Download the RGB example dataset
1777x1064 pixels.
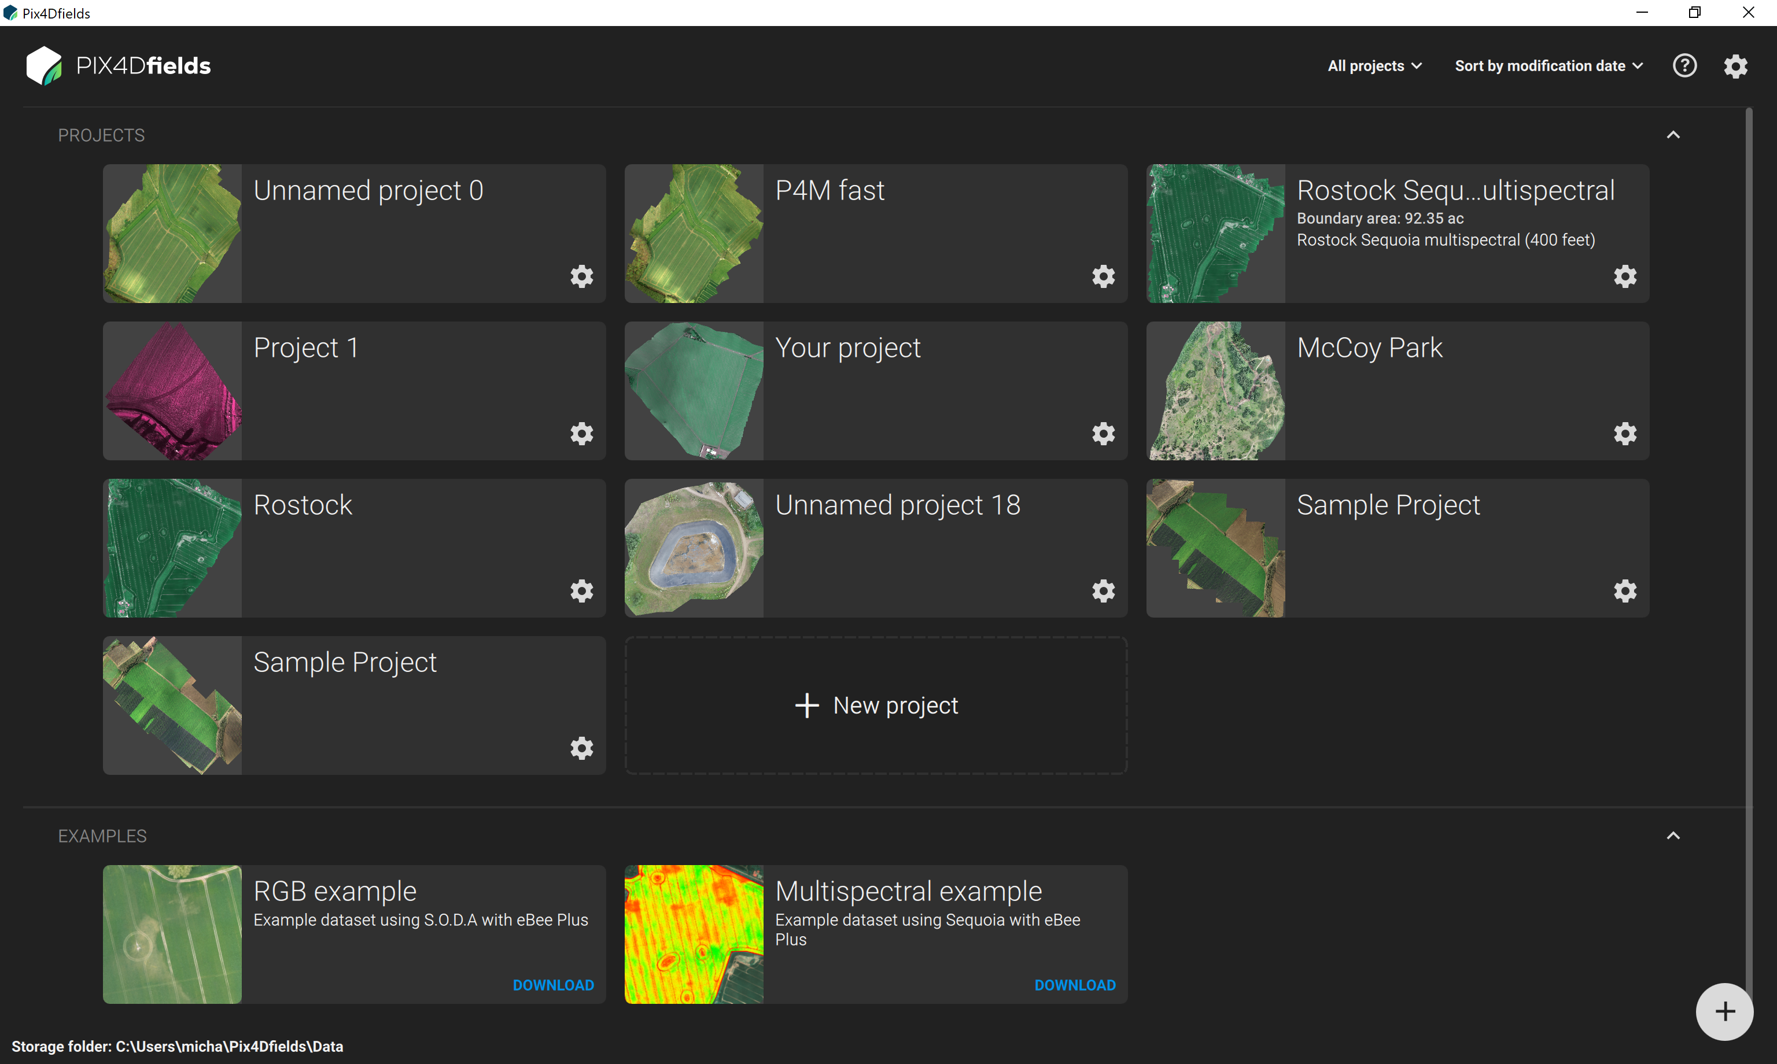[x=553, y=985]
